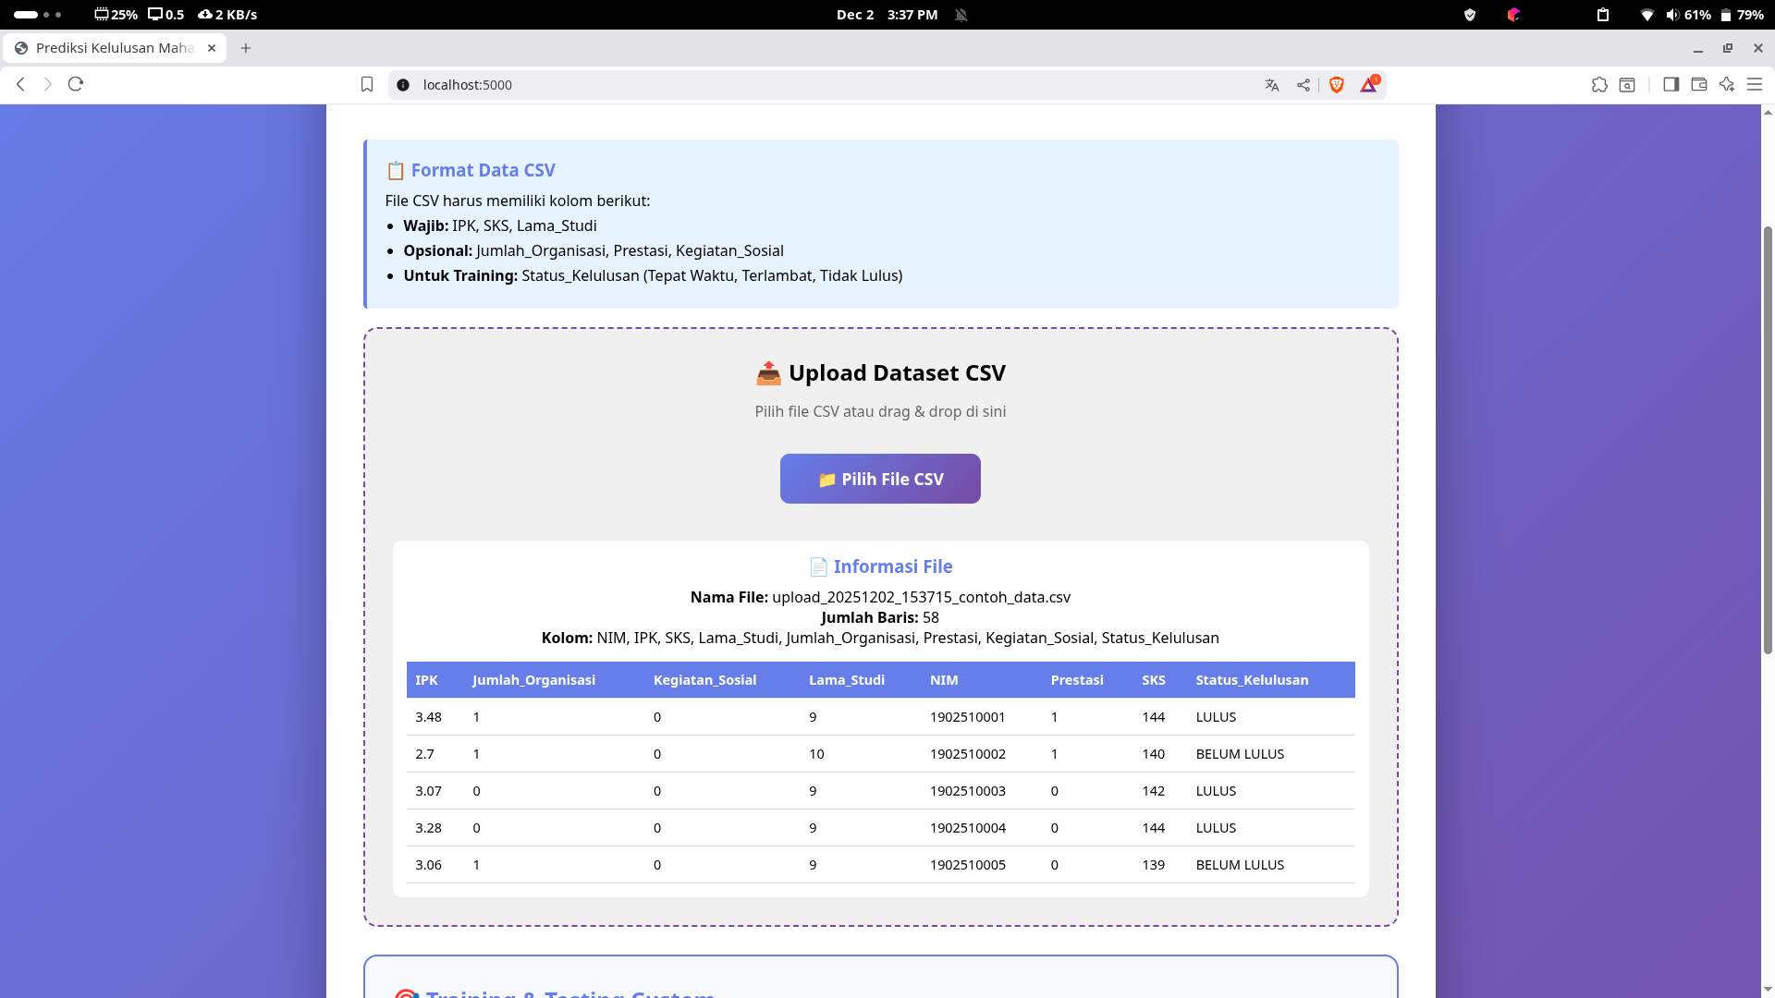Image resolution: width=1775 pixels, height=998 pixels.
Task: Open the Brave Rewards triangle icon
Action: point(1369,85)
